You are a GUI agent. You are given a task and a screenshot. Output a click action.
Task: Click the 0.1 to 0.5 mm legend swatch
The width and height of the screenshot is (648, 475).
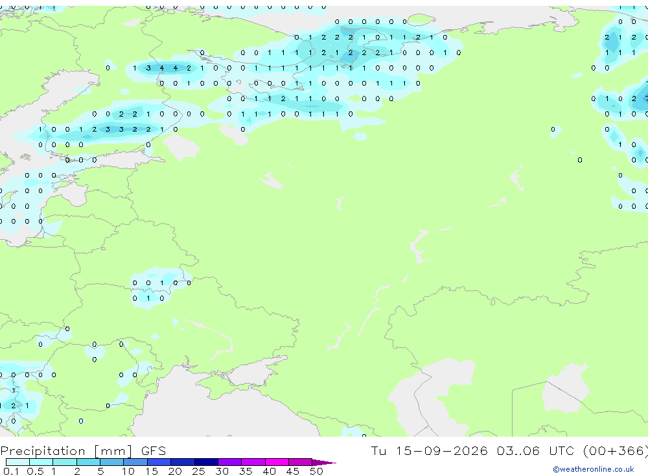(x=17, y=462)
